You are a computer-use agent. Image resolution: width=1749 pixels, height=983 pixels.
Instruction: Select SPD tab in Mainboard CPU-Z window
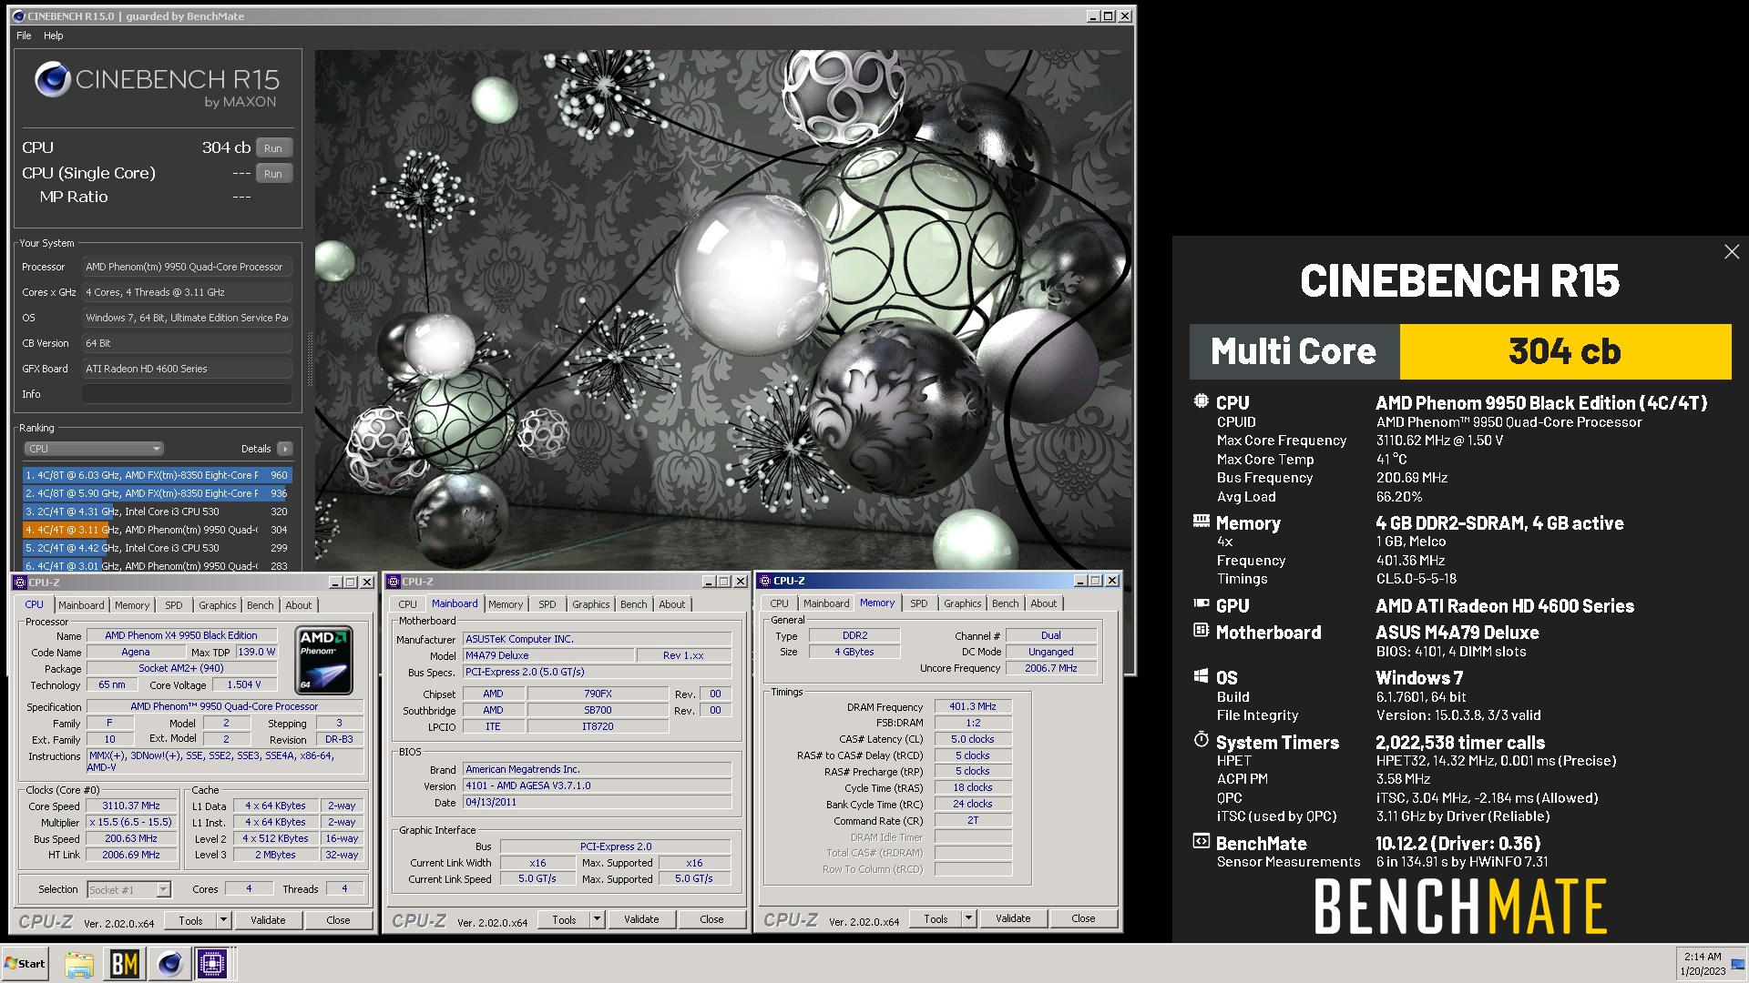coord(547,604)
